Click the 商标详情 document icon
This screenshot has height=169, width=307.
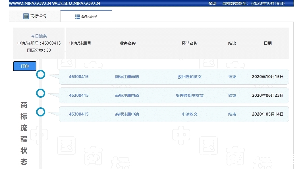[26, 16]
